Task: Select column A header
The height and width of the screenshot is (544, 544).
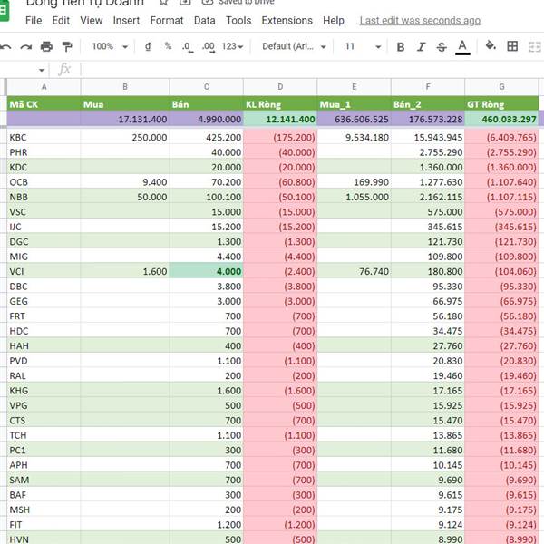Action: 44,87
